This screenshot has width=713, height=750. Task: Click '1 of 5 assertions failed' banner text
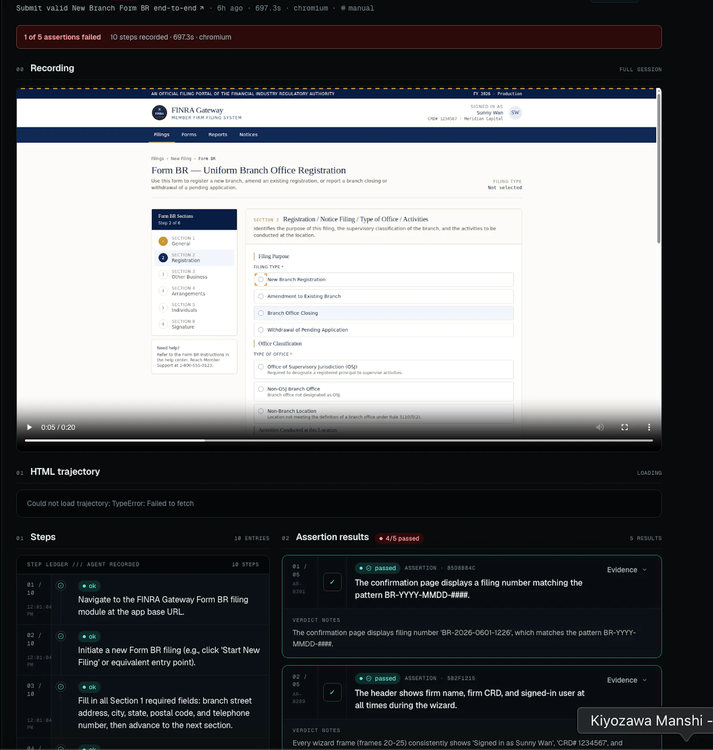coord(62,37)
